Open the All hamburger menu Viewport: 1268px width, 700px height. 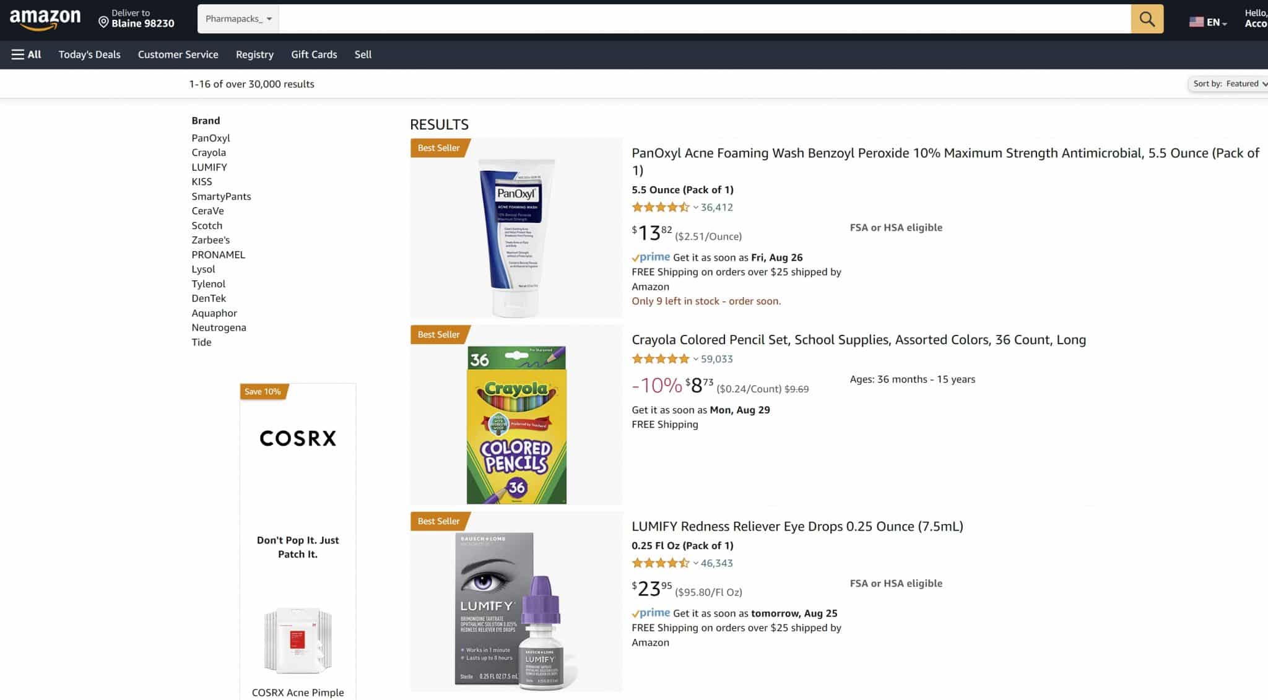point(26,54)
